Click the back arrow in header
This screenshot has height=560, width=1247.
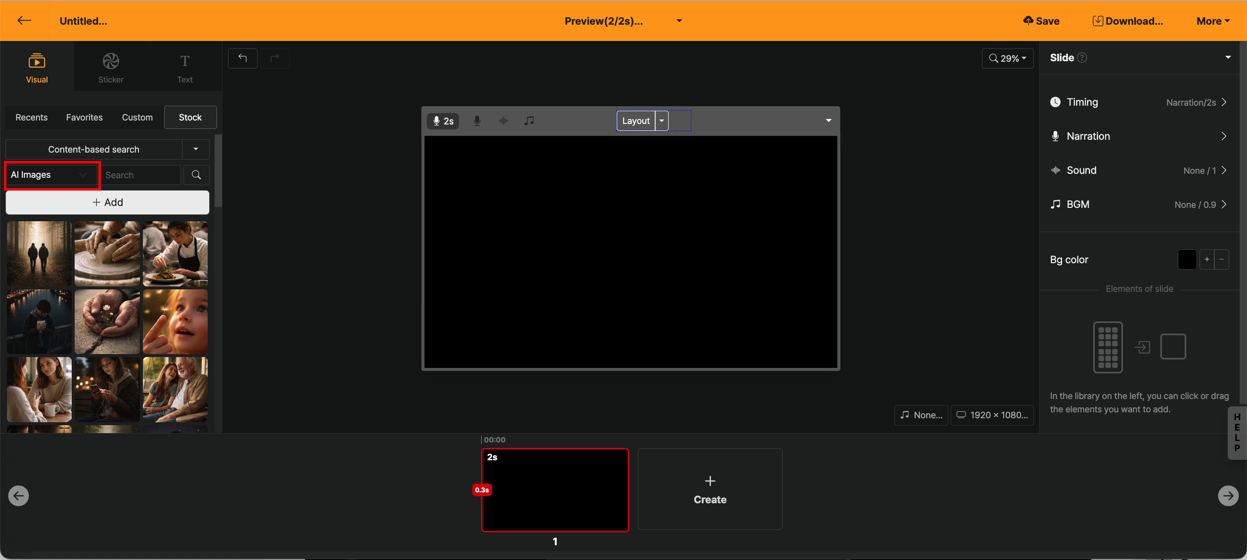24,20
